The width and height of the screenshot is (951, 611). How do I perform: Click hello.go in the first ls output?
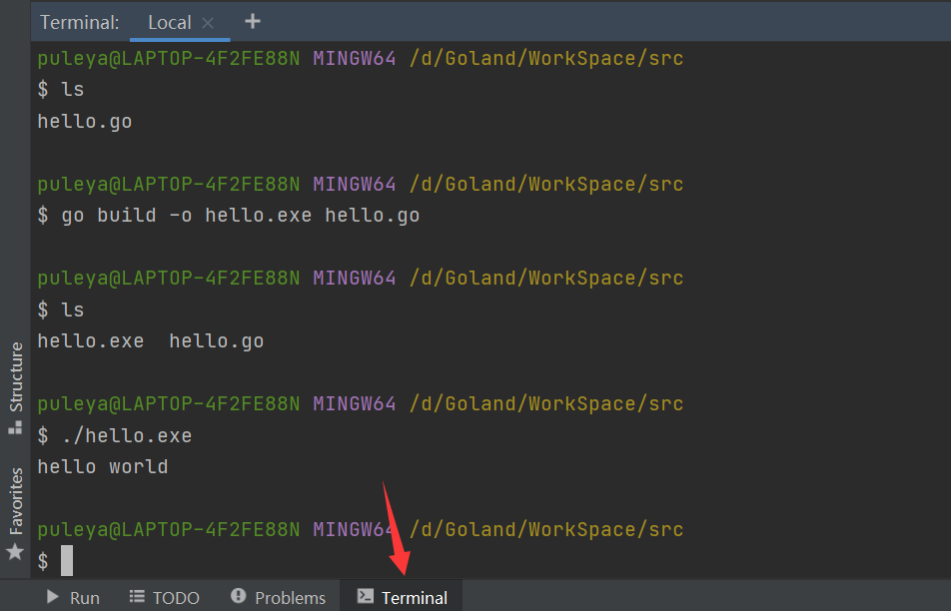click(84, 121)
